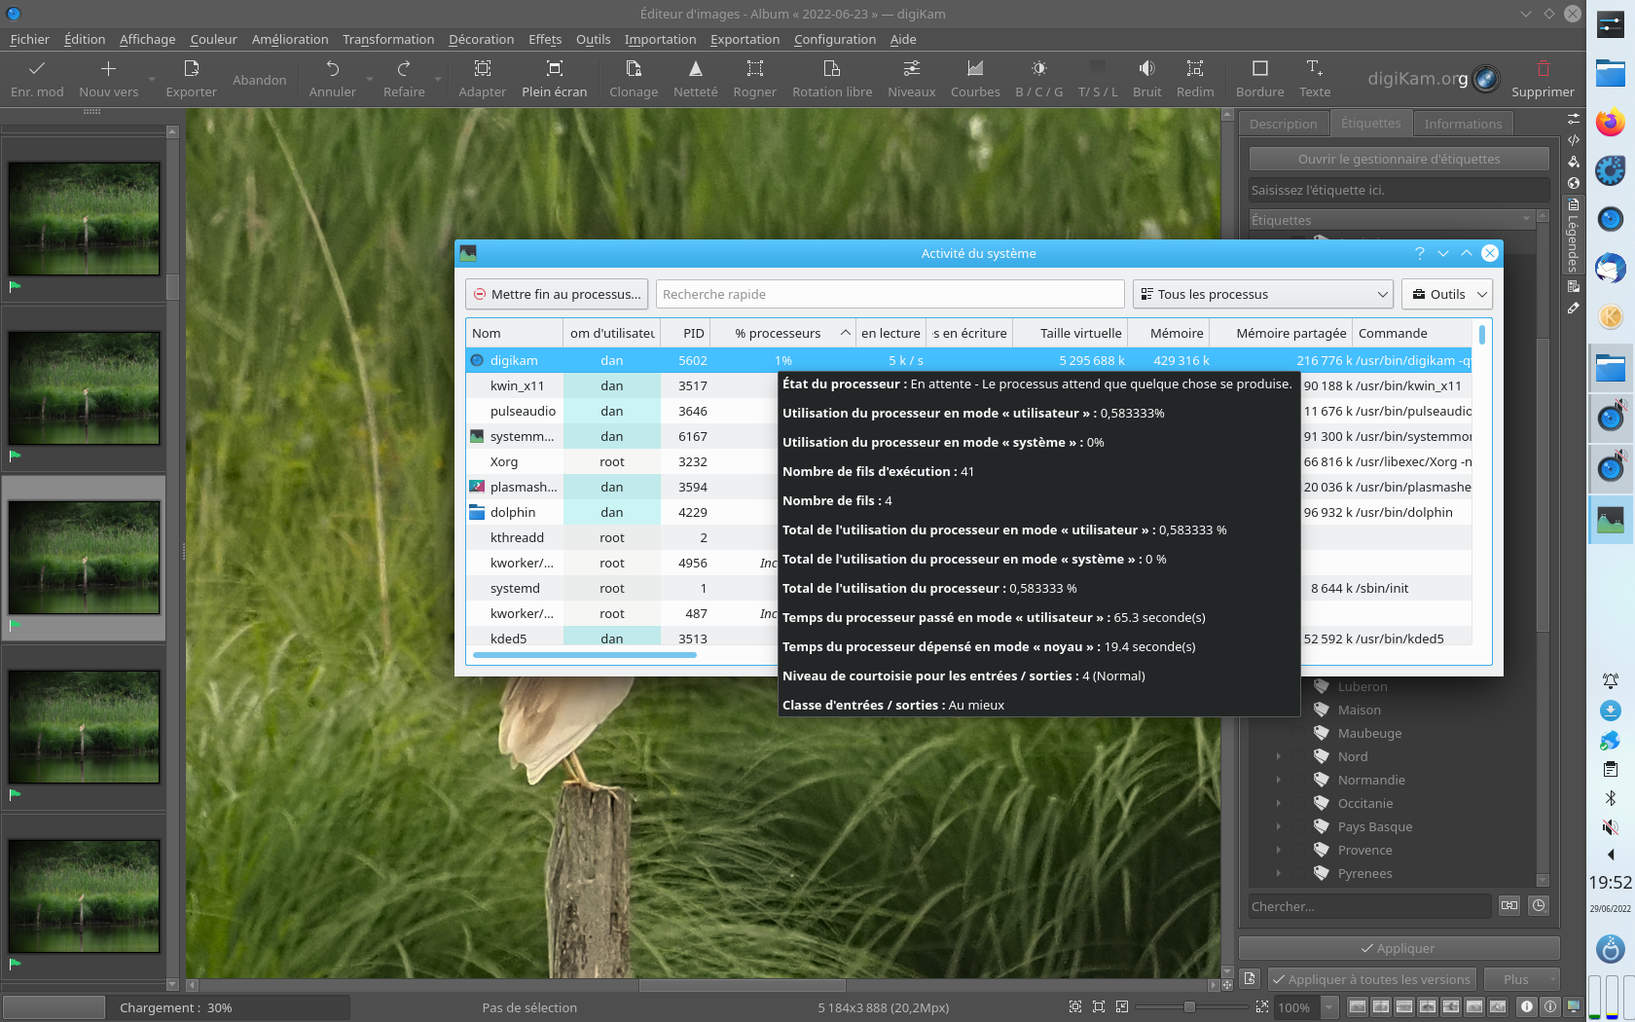Expand the Normandie tag branch
The image size is (1635, 1022).
point(1278,780)
